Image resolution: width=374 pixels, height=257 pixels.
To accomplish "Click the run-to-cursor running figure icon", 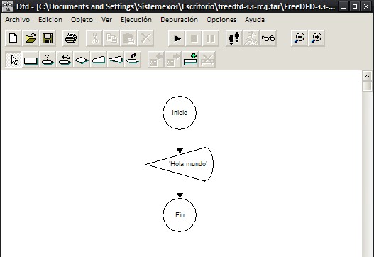I will [251, 38].
